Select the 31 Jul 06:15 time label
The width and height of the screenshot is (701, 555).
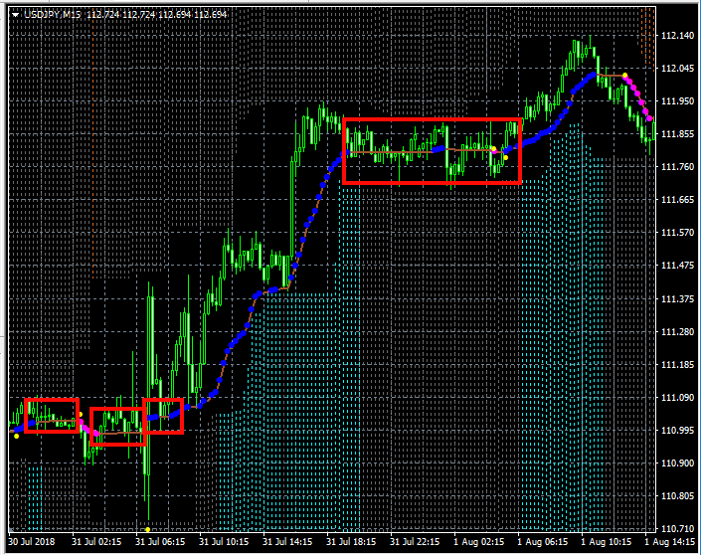tap(160, 542)
